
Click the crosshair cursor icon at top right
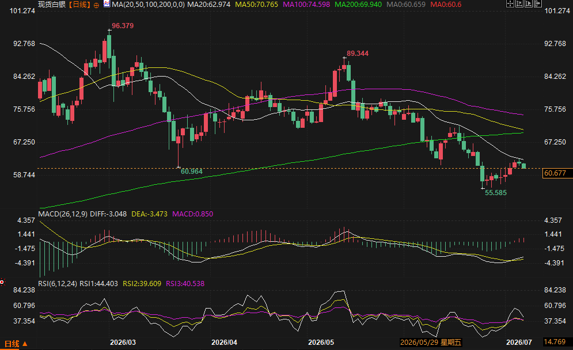click(x=510, y=3)
